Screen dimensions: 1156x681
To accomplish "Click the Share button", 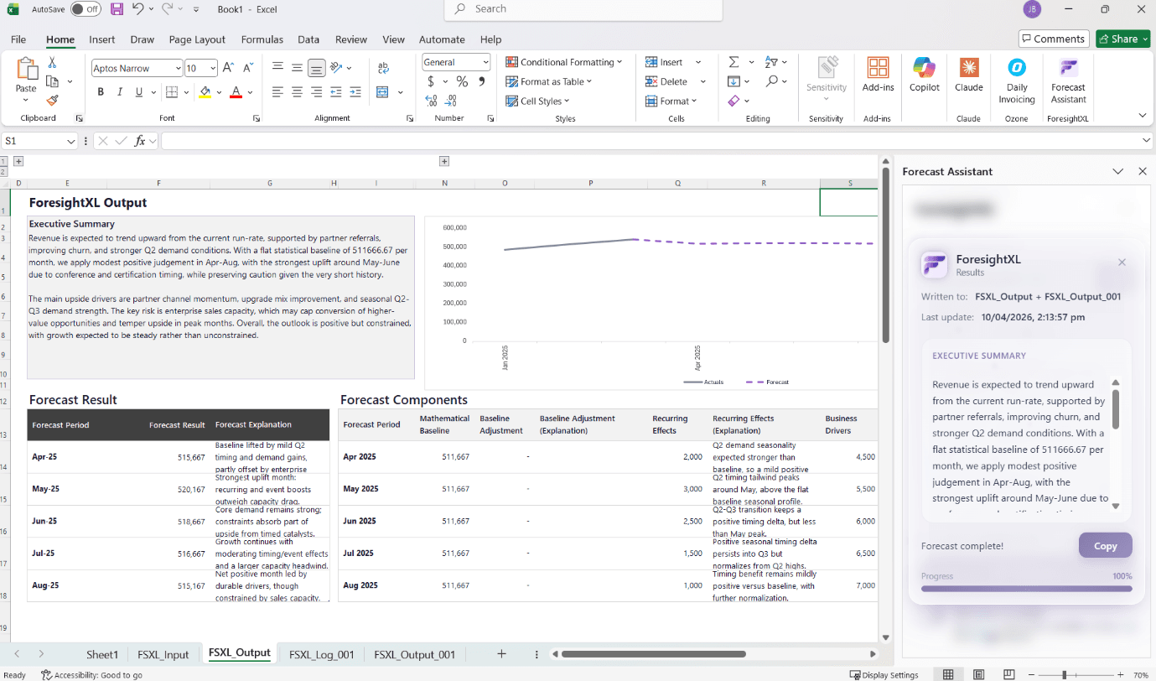I will click(1122, 39).
